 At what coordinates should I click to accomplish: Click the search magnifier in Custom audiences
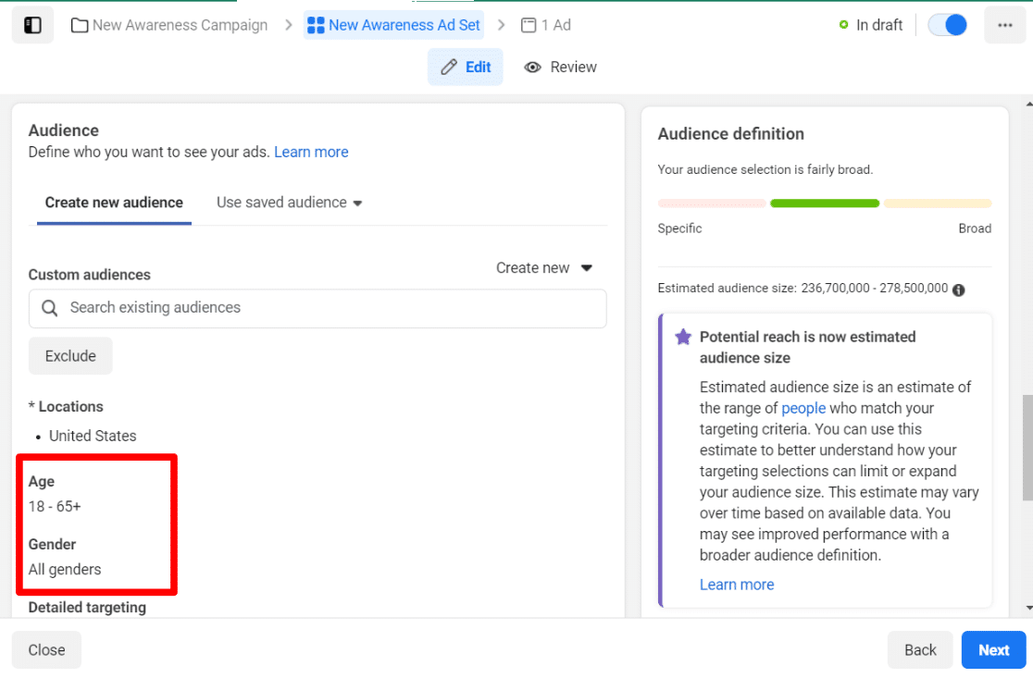[x=48, y=308]
